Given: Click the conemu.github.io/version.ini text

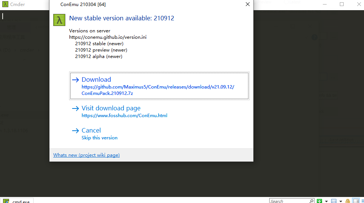Looking at the screenshot, I should pyautogui.click(x=108, y=37).
